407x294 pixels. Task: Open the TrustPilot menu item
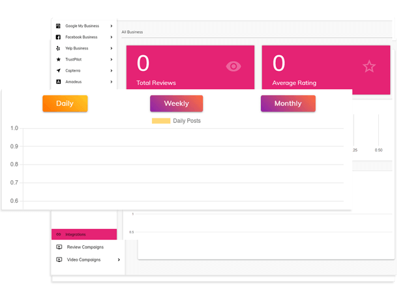tap(84, 59)
